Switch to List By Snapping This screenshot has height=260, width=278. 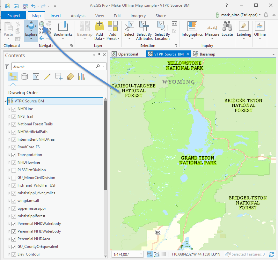(59, 77)
